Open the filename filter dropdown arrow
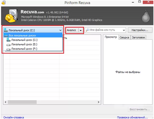The width and height of the screenshot is (154, 119). (x=124, y=30)
